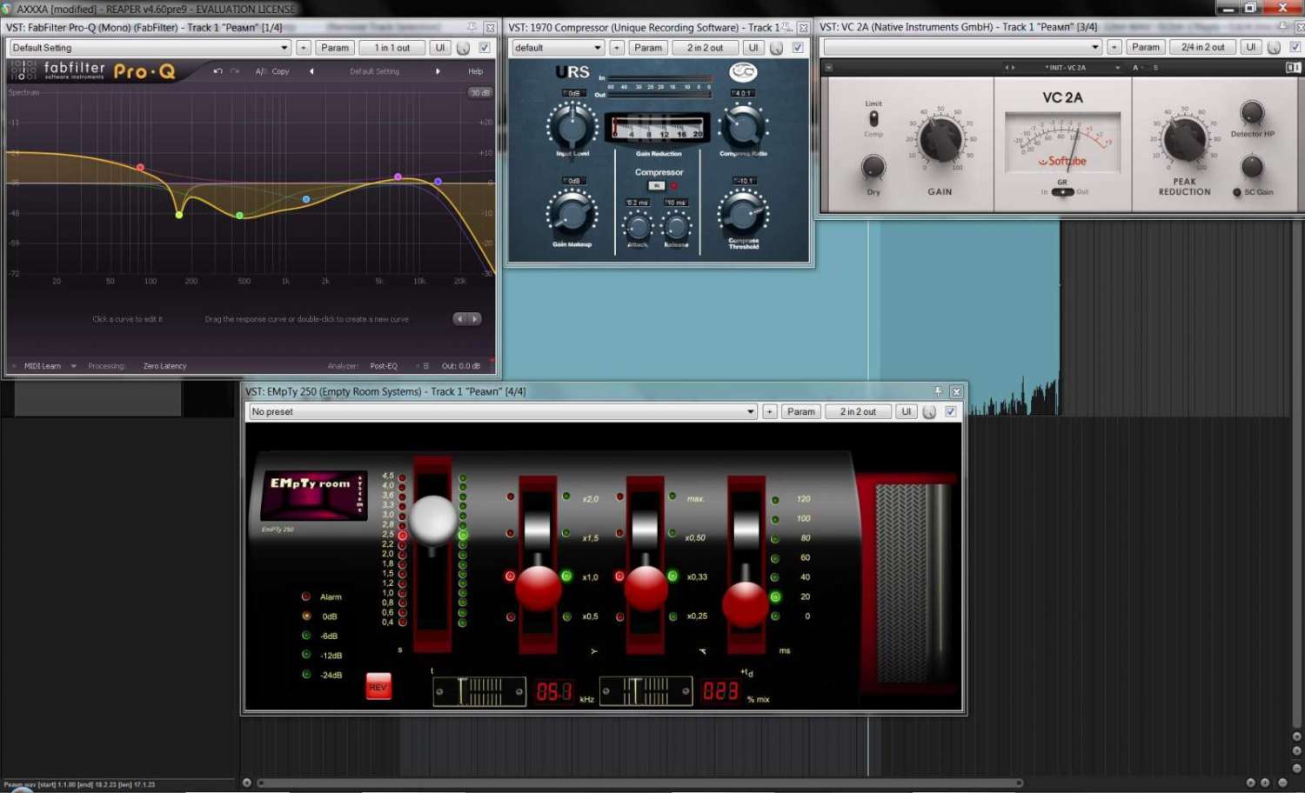Click the Input Level knob on 1970 Compressor
This screenshot has width=1305, height=793.
click(572, 126)
